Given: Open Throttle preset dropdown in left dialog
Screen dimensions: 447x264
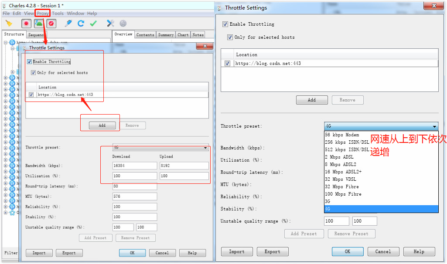Looking at the screenshot, I should click(160, 148).
